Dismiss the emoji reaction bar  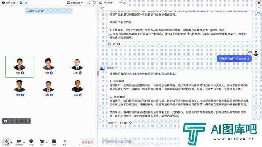[27, 121]
